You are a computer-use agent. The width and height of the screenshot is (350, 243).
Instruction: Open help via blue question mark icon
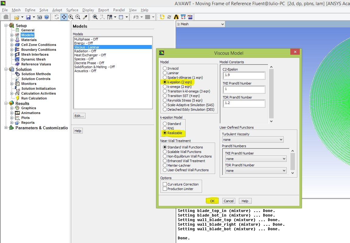[x=47, y=17]
